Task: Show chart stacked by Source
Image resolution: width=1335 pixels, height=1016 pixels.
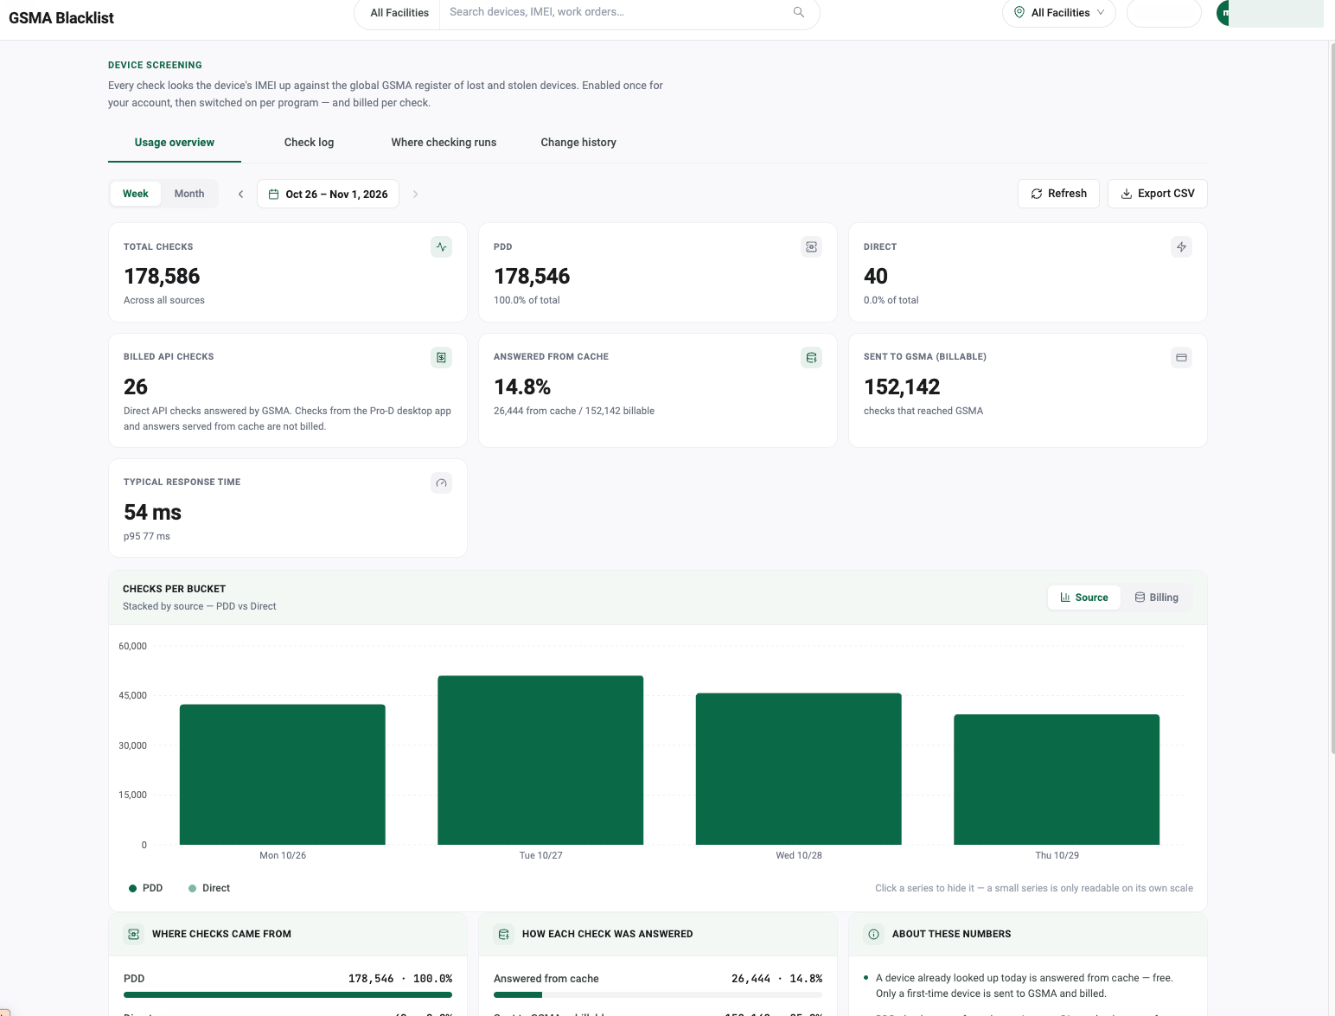Action: click(1084, 597)
